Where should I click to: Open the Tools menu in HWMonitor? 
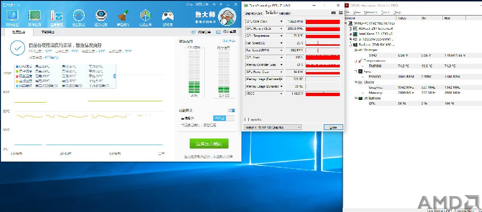(386, 12)
